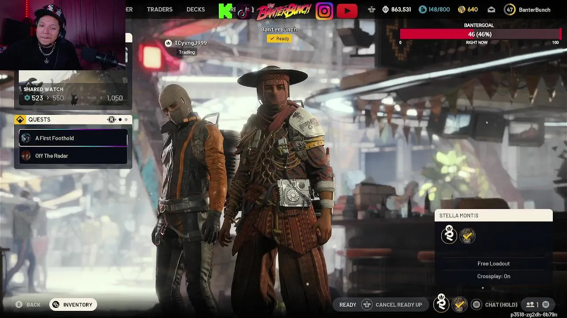Click the A First Foothold quest portrait icon
567x318 pixels.
click(26, 138)
